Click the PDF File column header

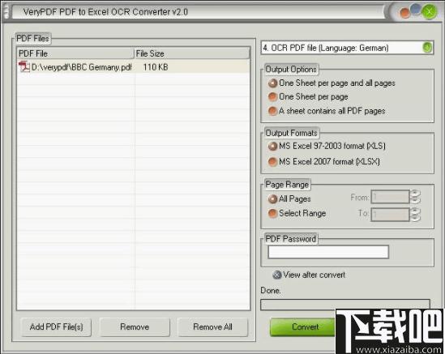click(75, 53)
